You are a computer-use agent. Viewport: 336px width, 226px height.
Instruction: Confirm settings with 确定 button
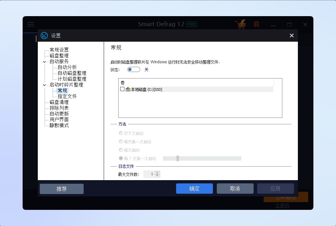point(194,189)
